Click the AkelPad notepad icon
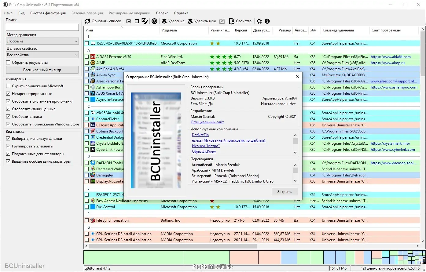 pos(93,69)
